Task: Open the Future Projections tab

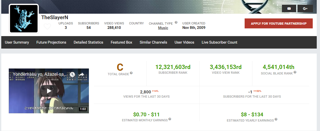Action: click(x=51, y=42)
